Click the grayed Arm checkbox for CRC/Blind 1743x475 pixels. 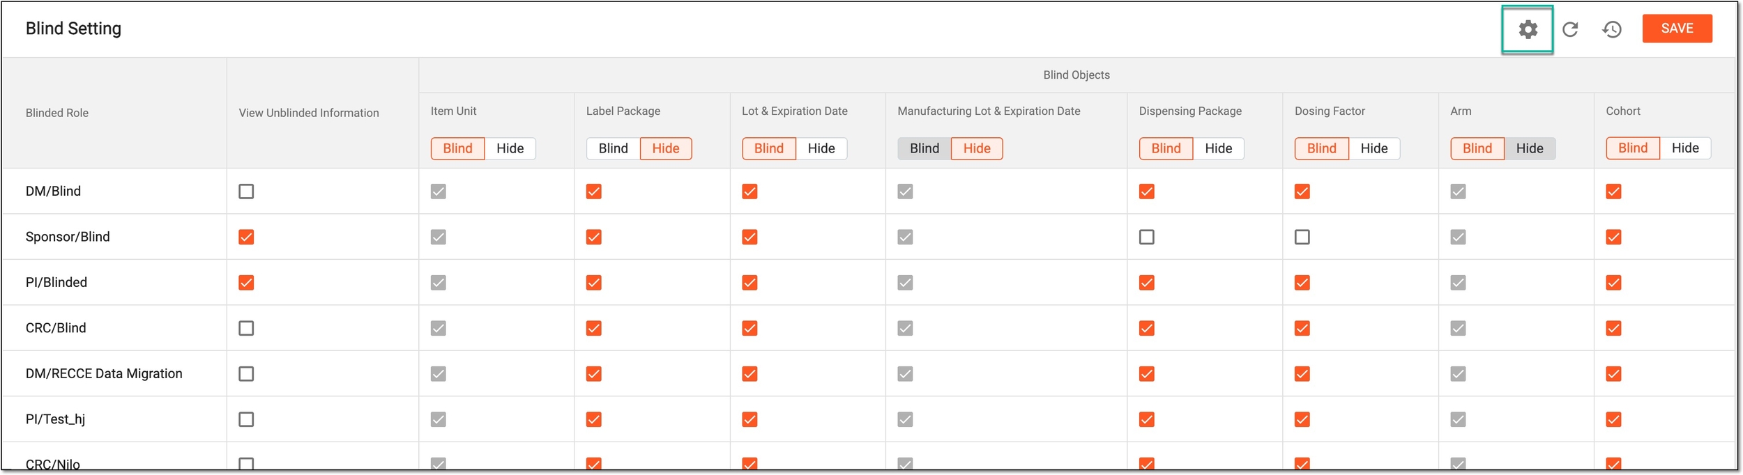click(1459, 328)
